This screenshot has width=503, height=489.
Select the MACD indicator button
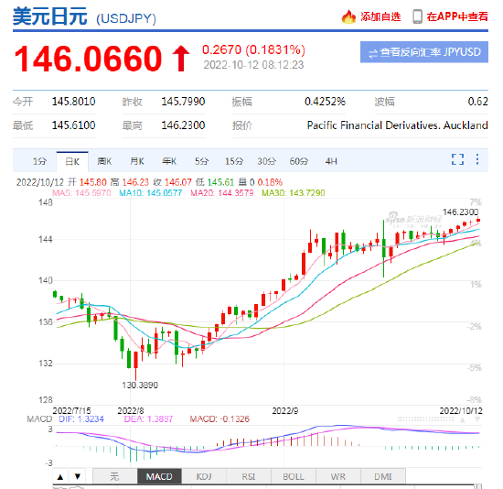pyautogui.click(x=159, y=476)
